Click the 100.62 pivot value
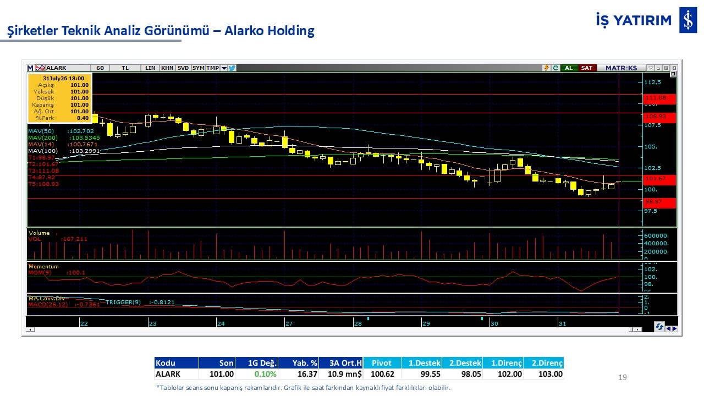Screen dimensions: 704x396 coord(382,374)
